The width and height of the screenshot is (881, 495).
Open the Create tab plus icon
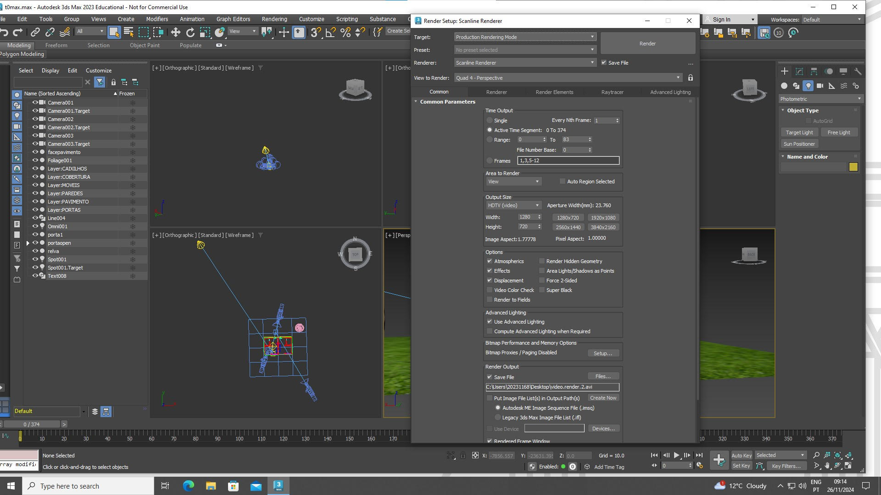coord(784,71)
